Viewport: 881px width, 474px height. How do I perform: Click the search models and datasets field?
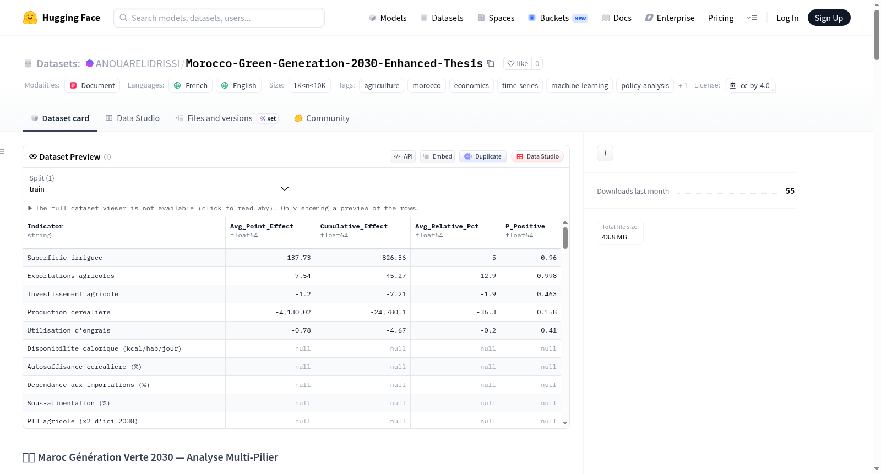(x=219, y=18)
